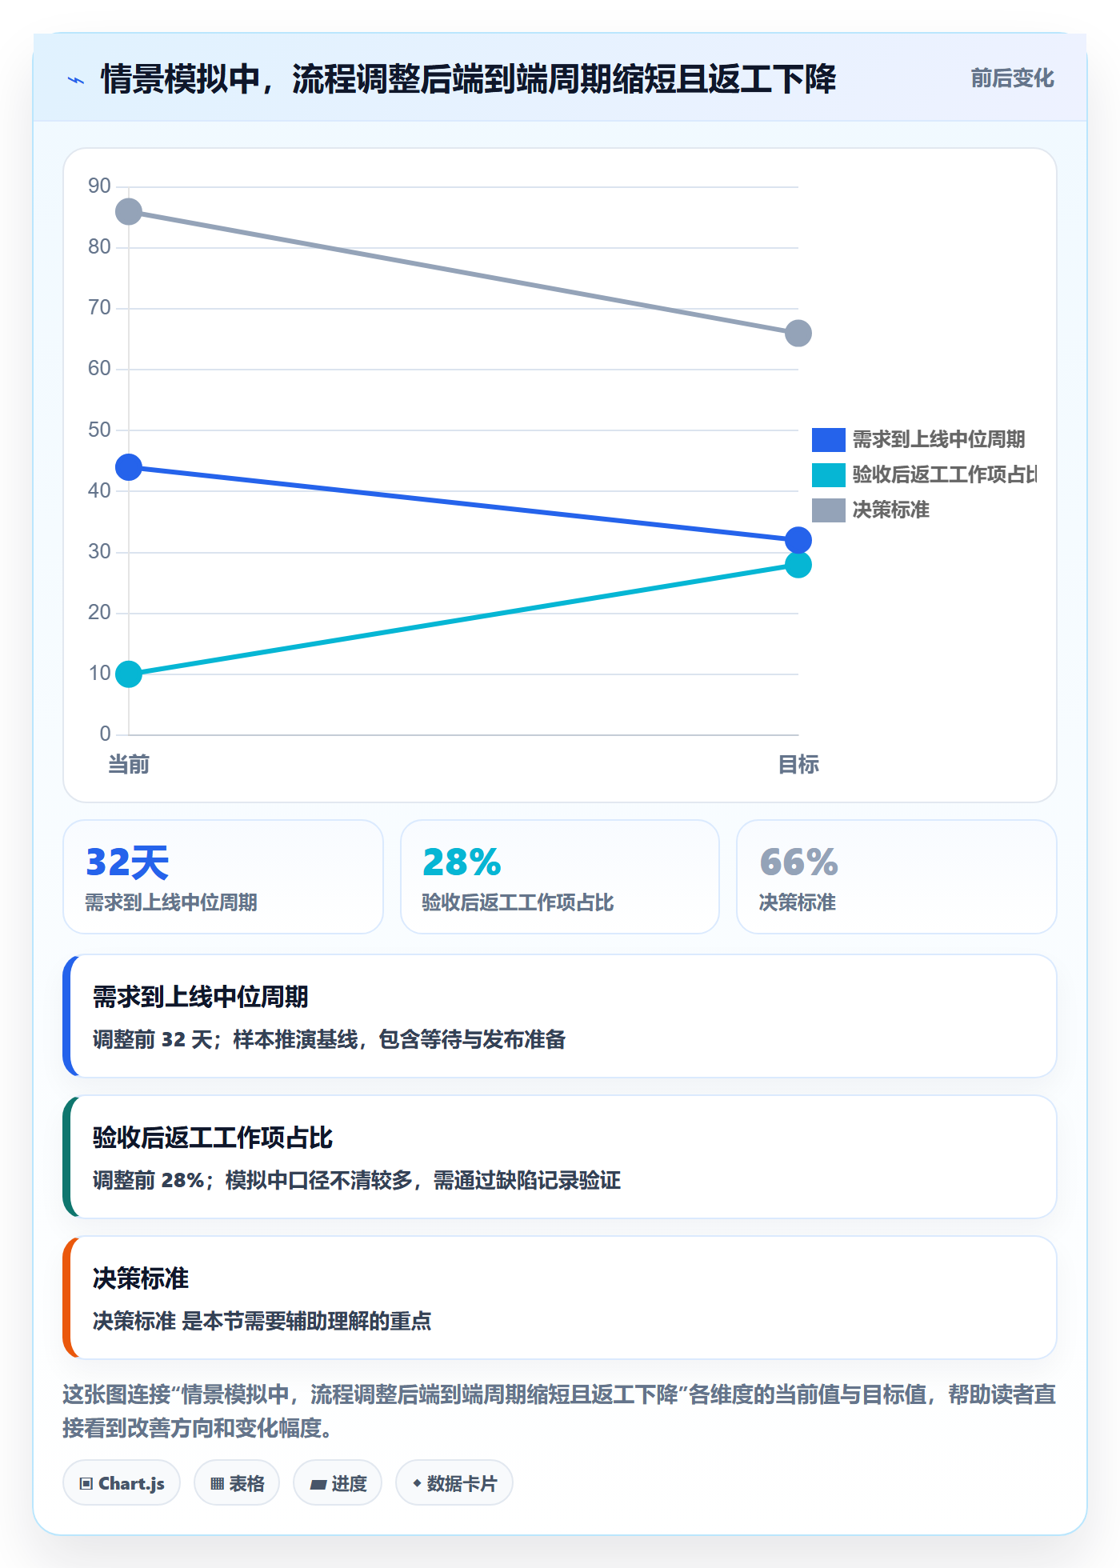Toggle 验收后返工工作项占比 legend swatch
The width and height of the screenshot is (1120, 1568).
[828, 474]
